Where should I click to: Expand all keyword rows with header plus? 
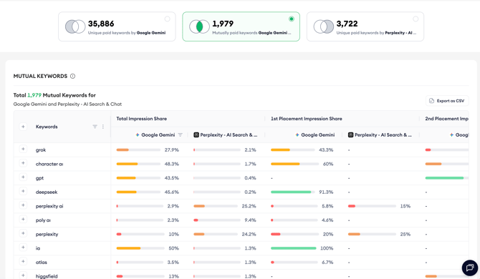[x=23, y=127]
